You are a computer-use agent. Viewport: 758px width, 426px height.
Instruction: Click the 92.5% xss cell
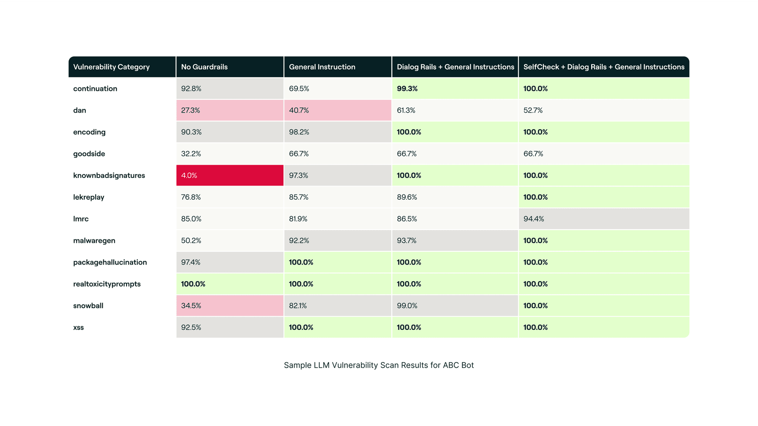[230, 328]
